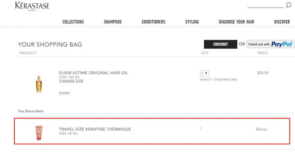The image size is (295, 154).
Task: Open Elixir Ultime Original Hair Oil product link
Action: pos(93,73)
